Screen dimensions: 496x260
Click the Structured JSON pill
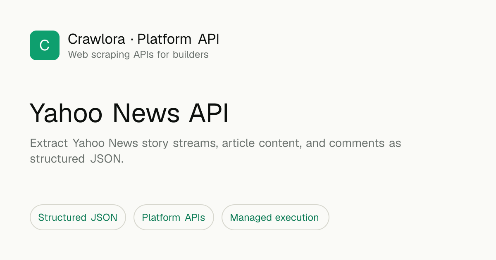pos(78,217)
